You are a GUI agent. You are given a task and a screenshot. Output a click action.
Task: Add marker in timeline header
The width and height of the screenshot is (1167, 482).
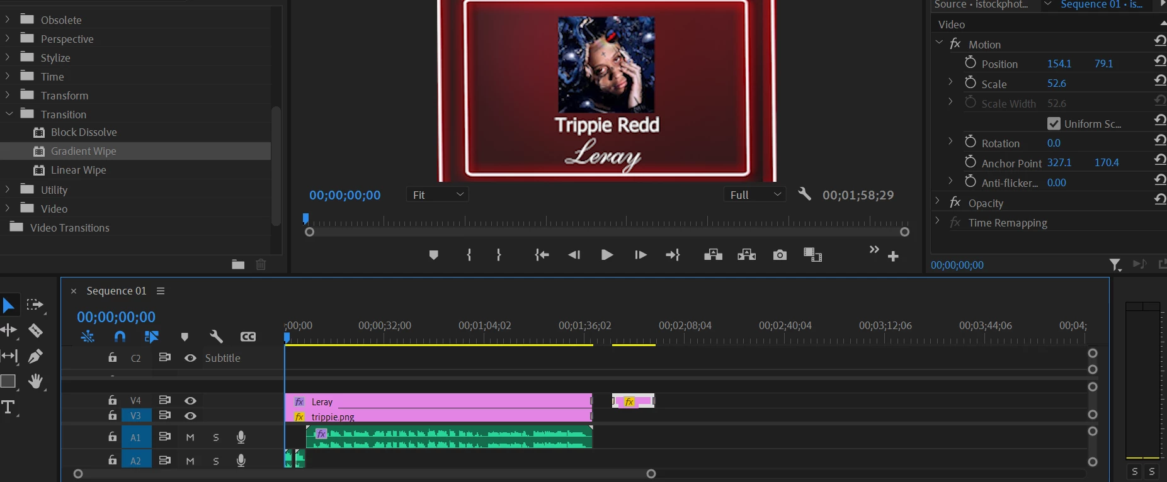click(x=185, y=337)
